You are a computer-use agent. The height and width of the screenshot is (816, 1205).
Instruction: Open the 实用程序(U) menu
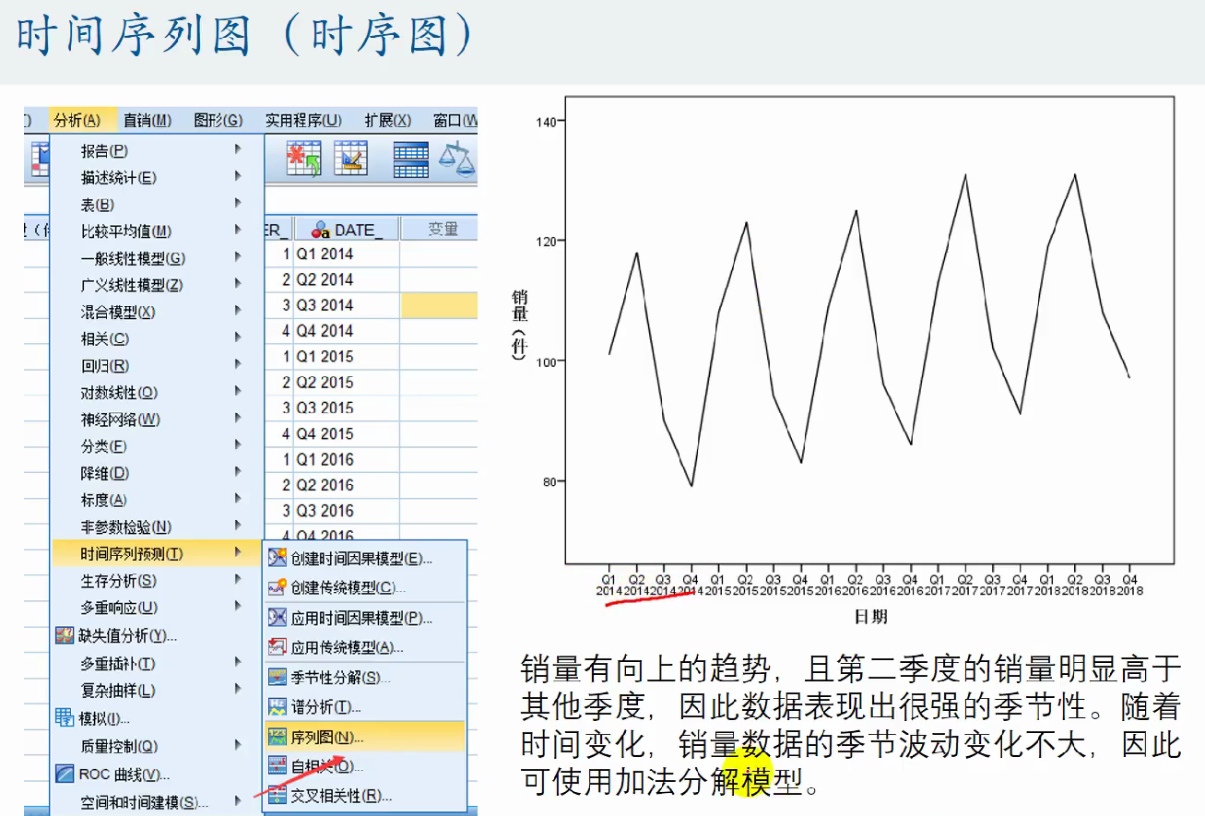[x=303, y=120]
